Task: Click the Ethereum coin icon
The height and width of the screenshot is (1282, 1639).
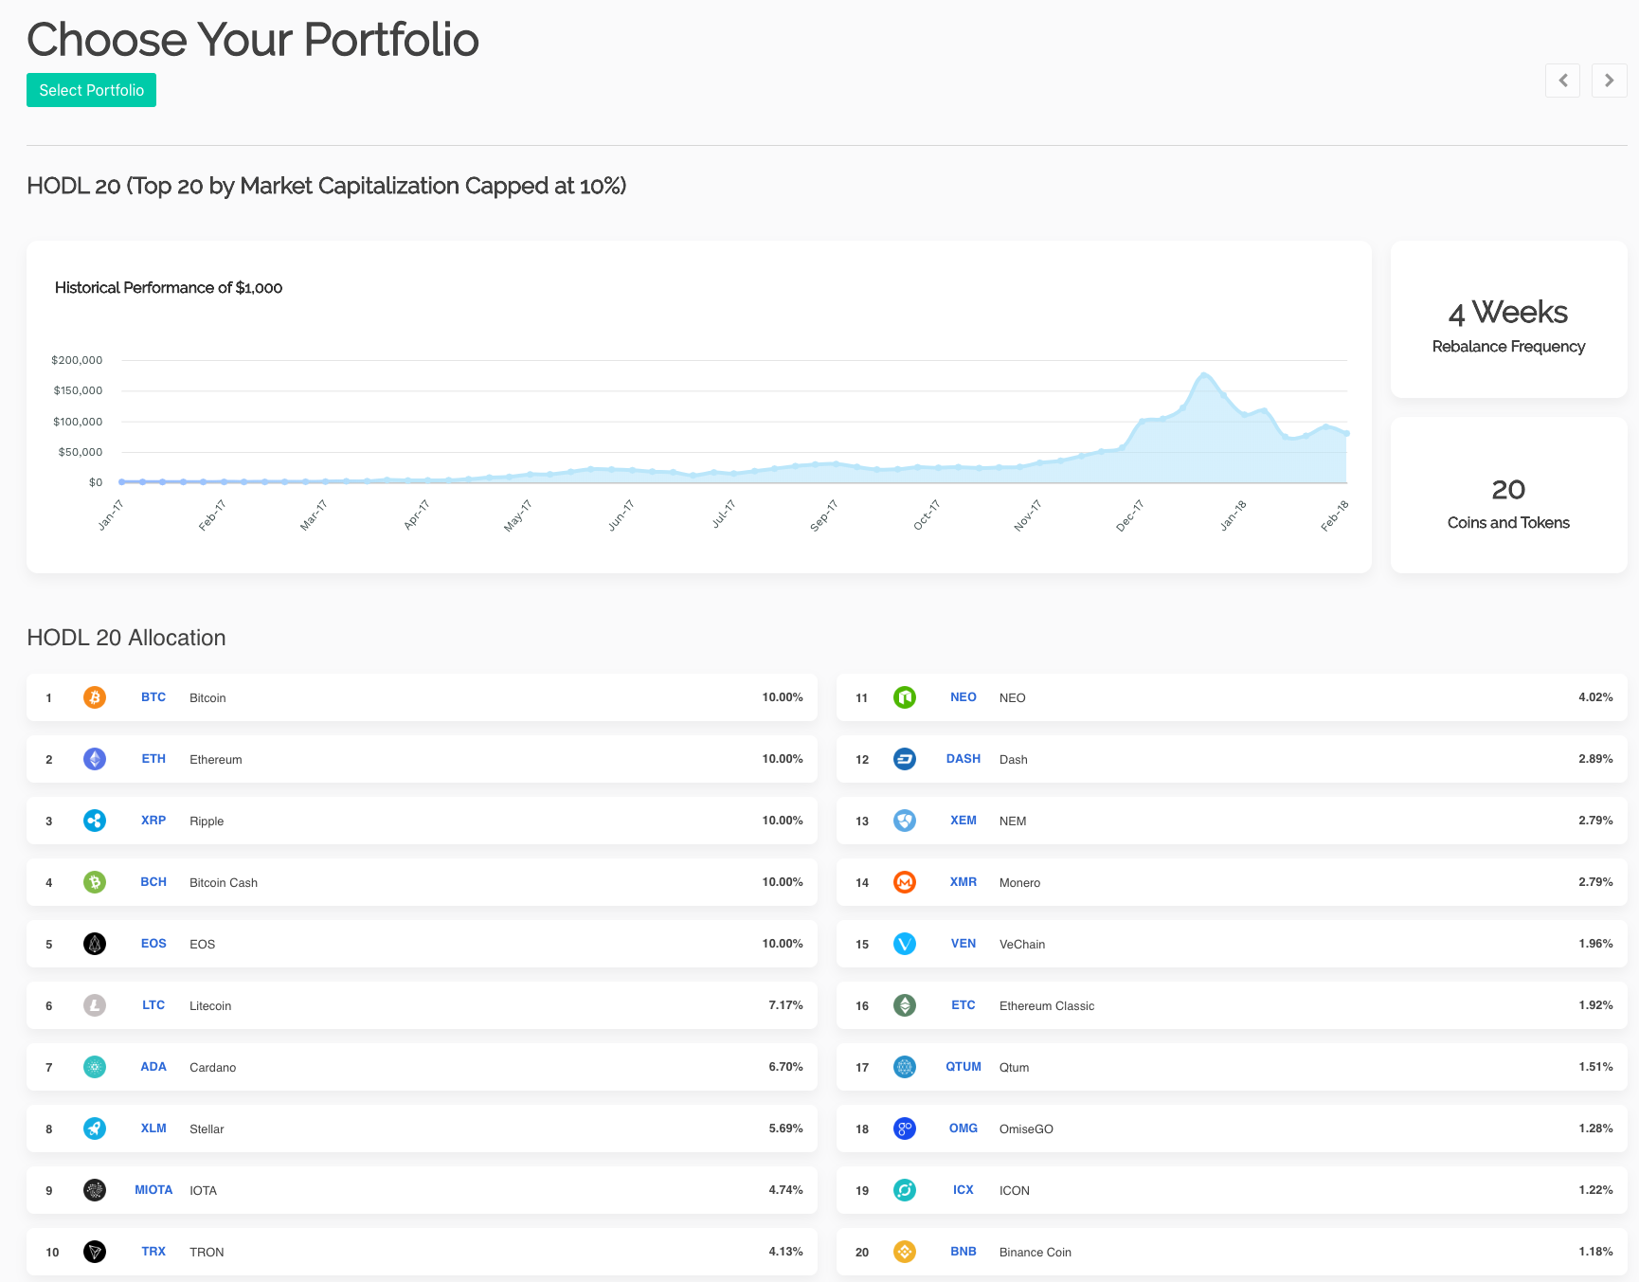Action: click(x=95, y=759)
